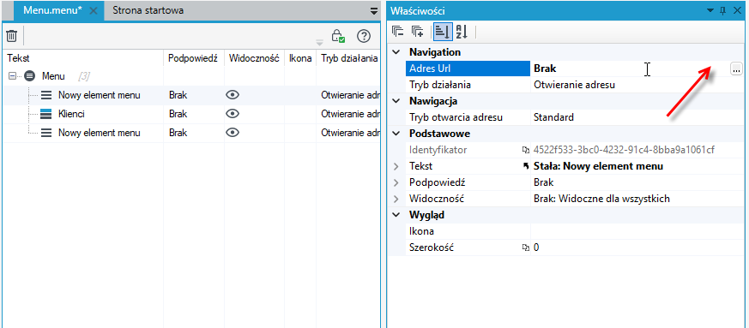
Task: Click bold arrow marker beside Tekst value
Action: (x=525, y=166)
